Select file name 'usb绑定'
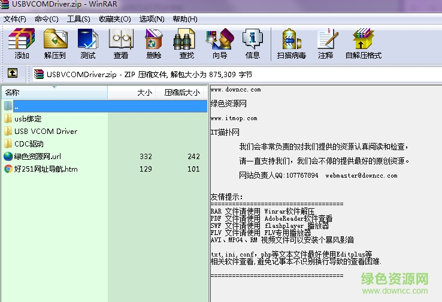The height and width of the screenshot is (302, 442). pos(28,119)
